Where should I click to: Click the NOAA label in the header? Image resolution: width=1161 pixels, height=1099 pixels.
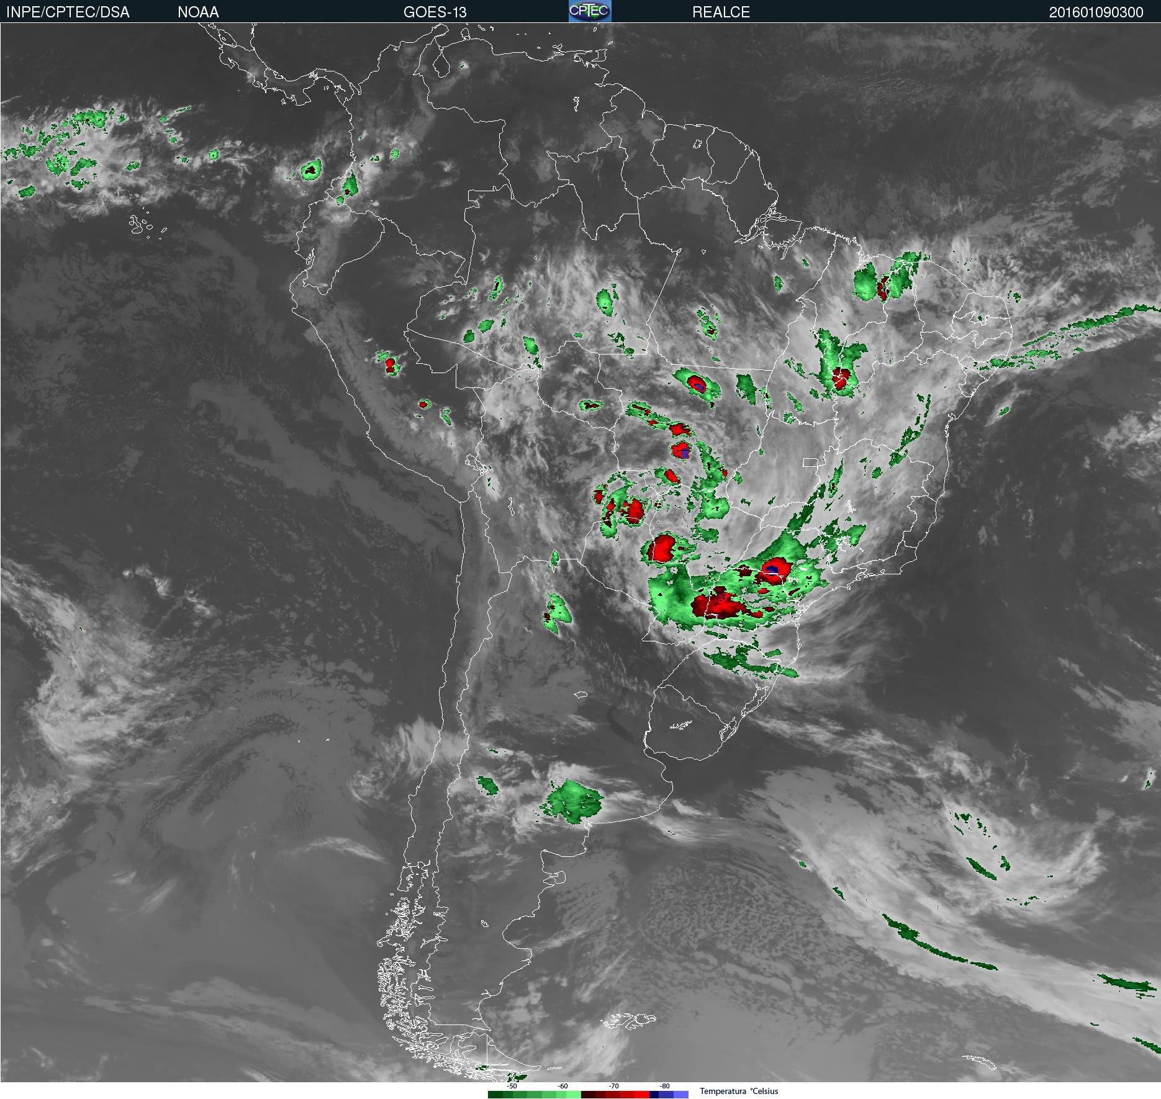click(198, 12)
